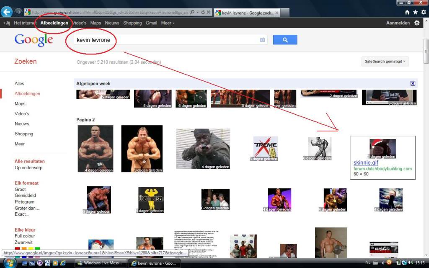Open the SafeSearch gematigd dropdown
Image resolution: width=429 pixels, height=268 pixels.
point(385,62)
